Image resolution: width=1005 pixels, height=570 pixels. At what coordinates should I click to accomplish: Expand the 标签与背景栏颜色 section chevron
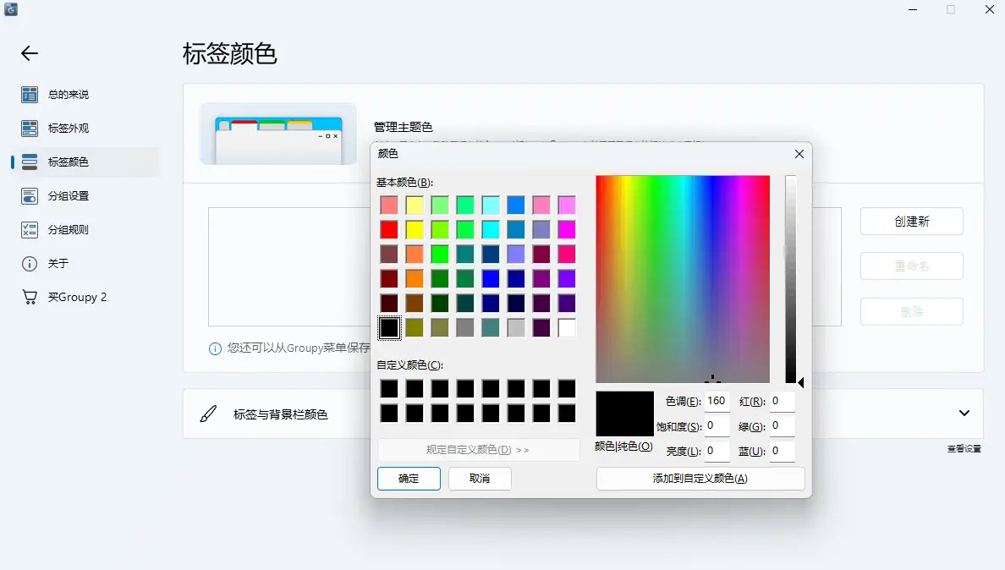tap(964, 414)
